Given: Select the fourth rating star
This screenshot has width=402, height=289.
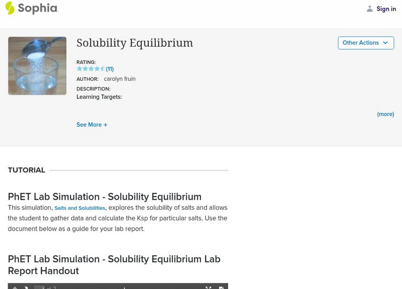Looking at the screenshot, I should pyautogui.click(x=96, y=69).
